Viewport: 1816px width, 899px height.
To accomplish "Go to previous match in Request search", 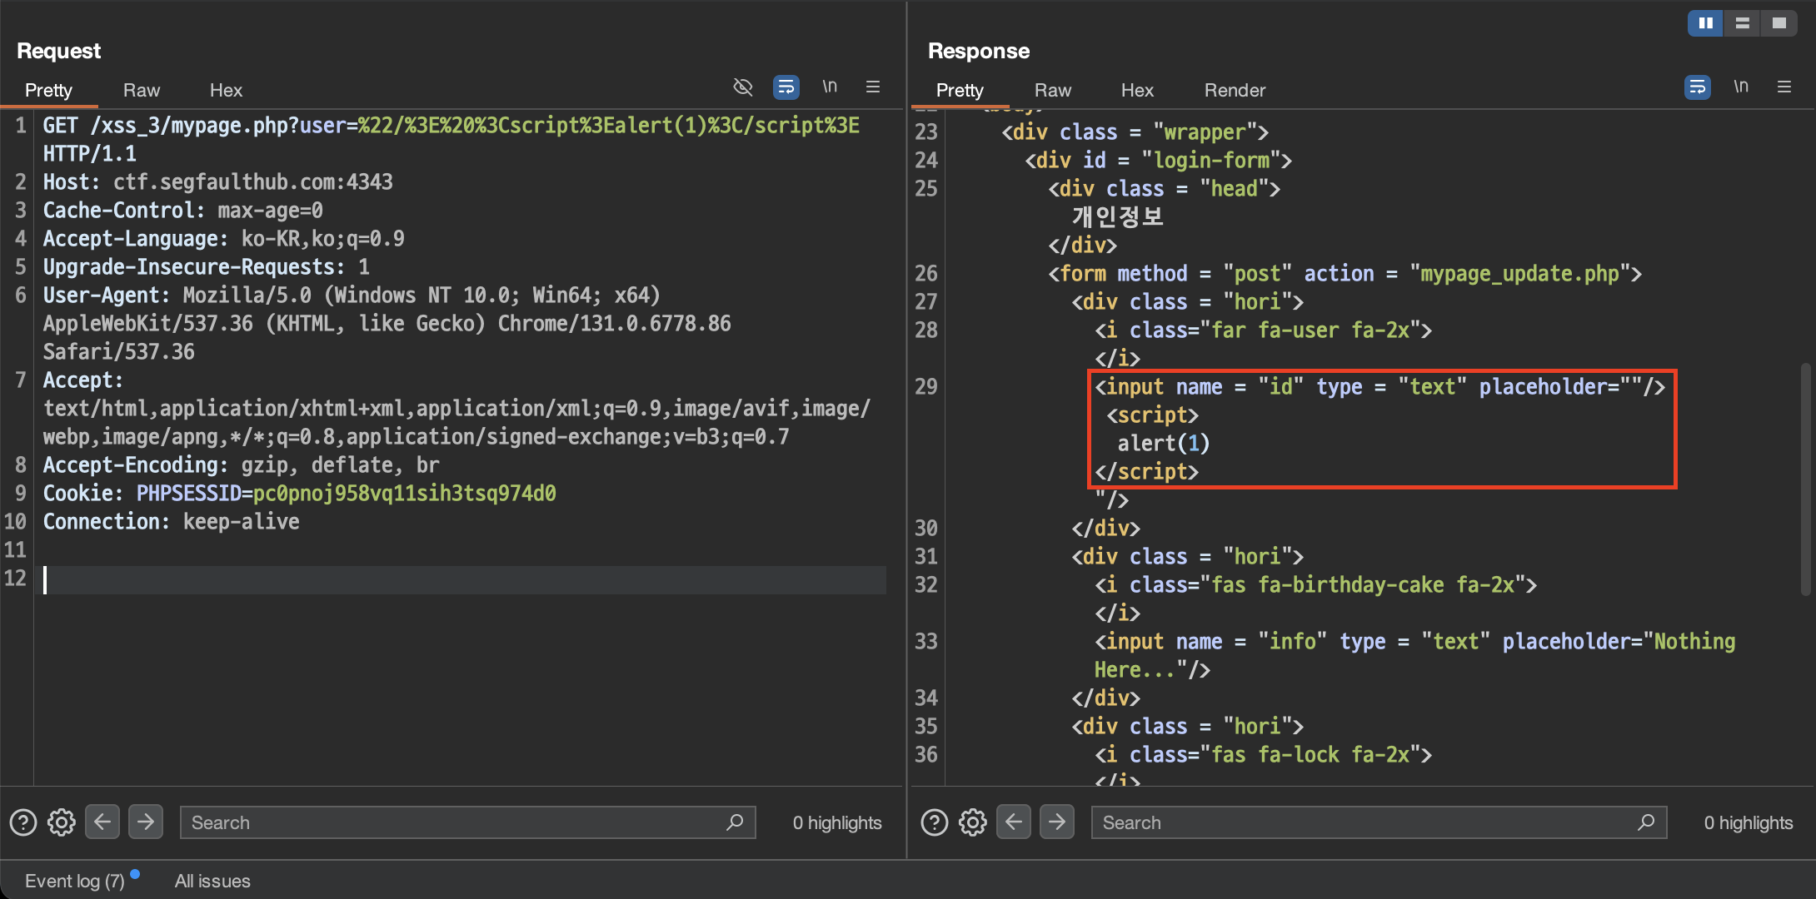I will click(102, 822).
